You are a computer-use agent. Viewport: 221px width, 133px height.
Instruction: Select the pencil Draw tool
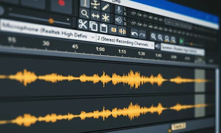pos(106,7)
